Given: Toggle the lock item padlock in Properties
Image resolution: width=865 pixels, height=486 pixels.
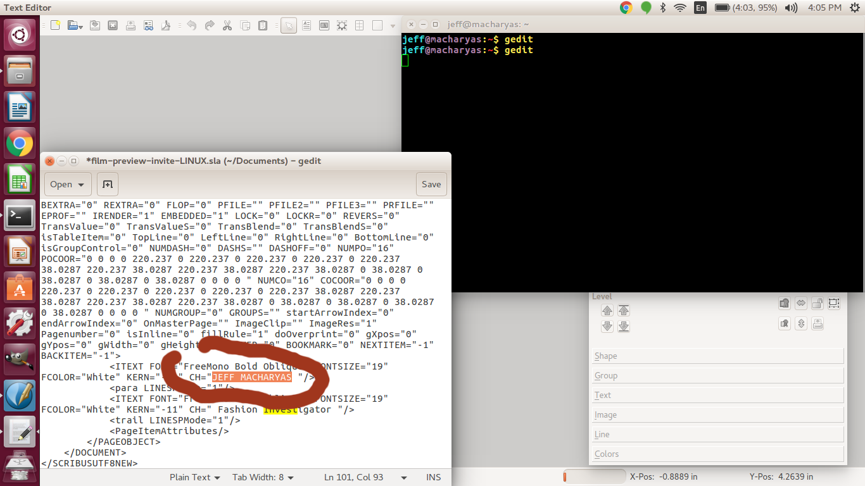Looking at the screenshot, I should point(818,303).
